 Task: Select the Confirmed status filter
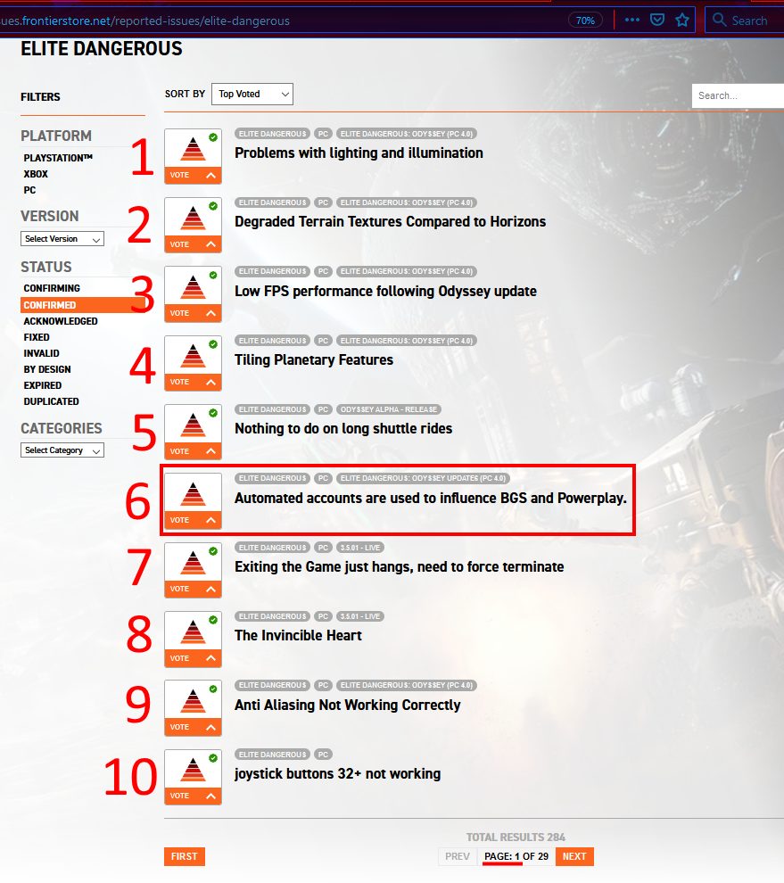(x=82, y=305)
